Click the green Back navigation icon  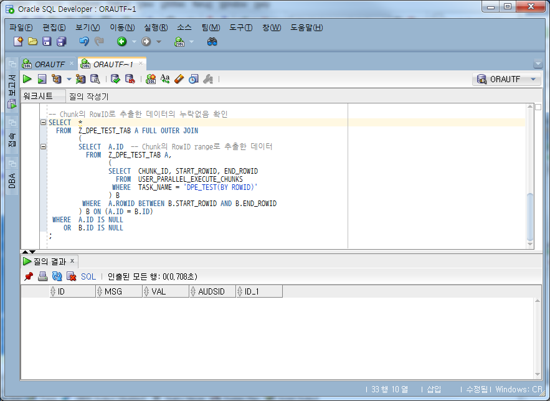point(121,42)
